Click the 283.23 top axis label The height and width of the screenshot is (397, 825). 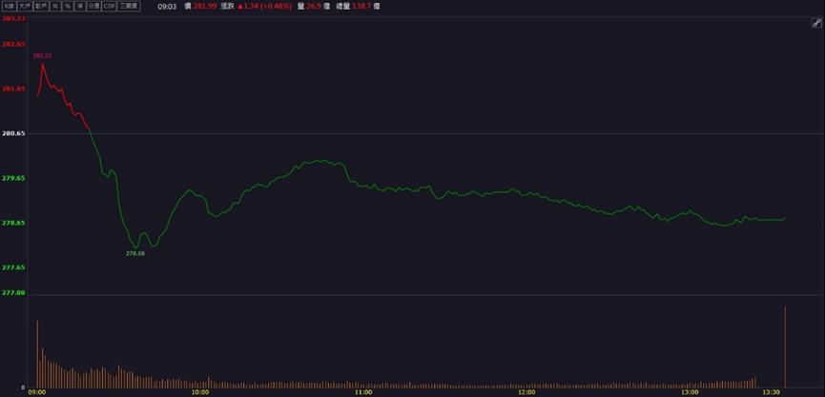(14, 19)
